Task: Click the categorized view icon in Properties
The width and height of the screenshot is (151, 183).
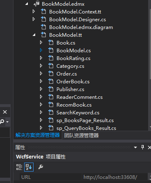Action: point(19,167)
